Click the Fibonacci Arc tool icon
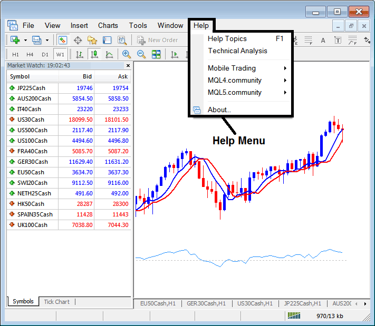 tap(352, 40)
